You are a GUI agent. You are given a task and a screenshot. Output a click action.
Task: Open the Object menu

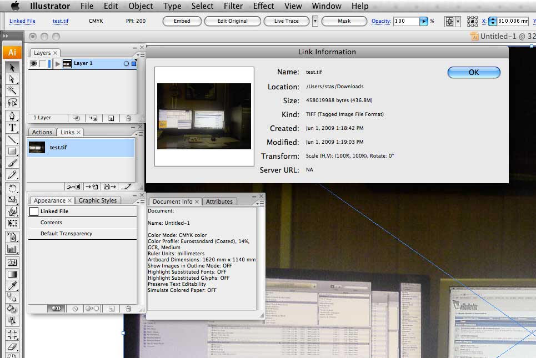(141, 6)
